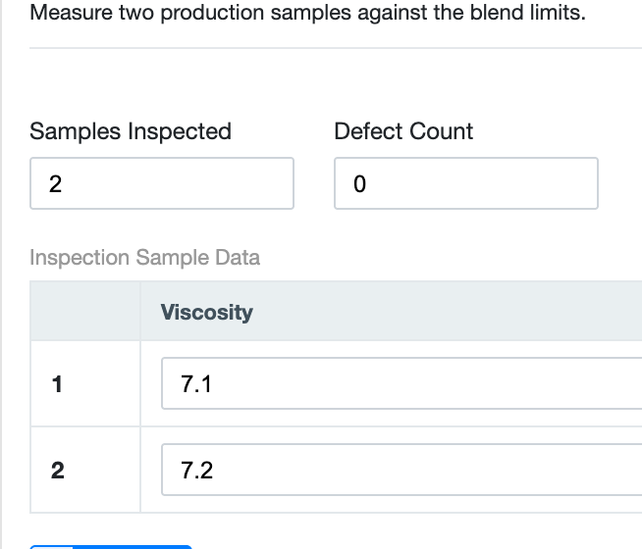Image resolution: width=642 pixels, height=549 pixels.
Task: Click the Samples Inspected input field
Action: point(162,183)
